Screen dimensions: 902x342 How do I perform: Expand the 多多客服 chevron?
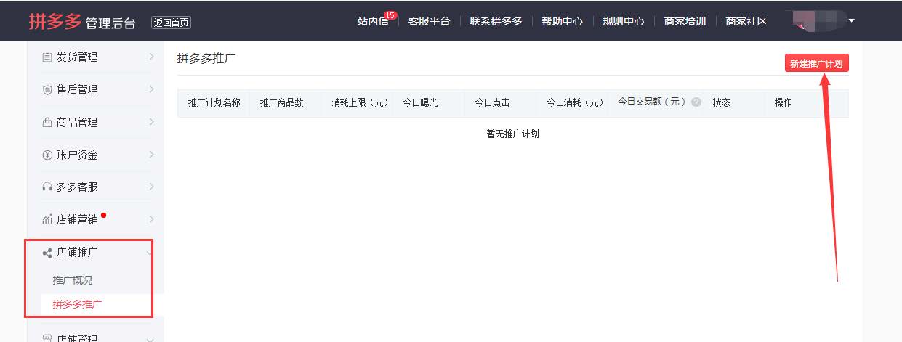tap(151, 187)
